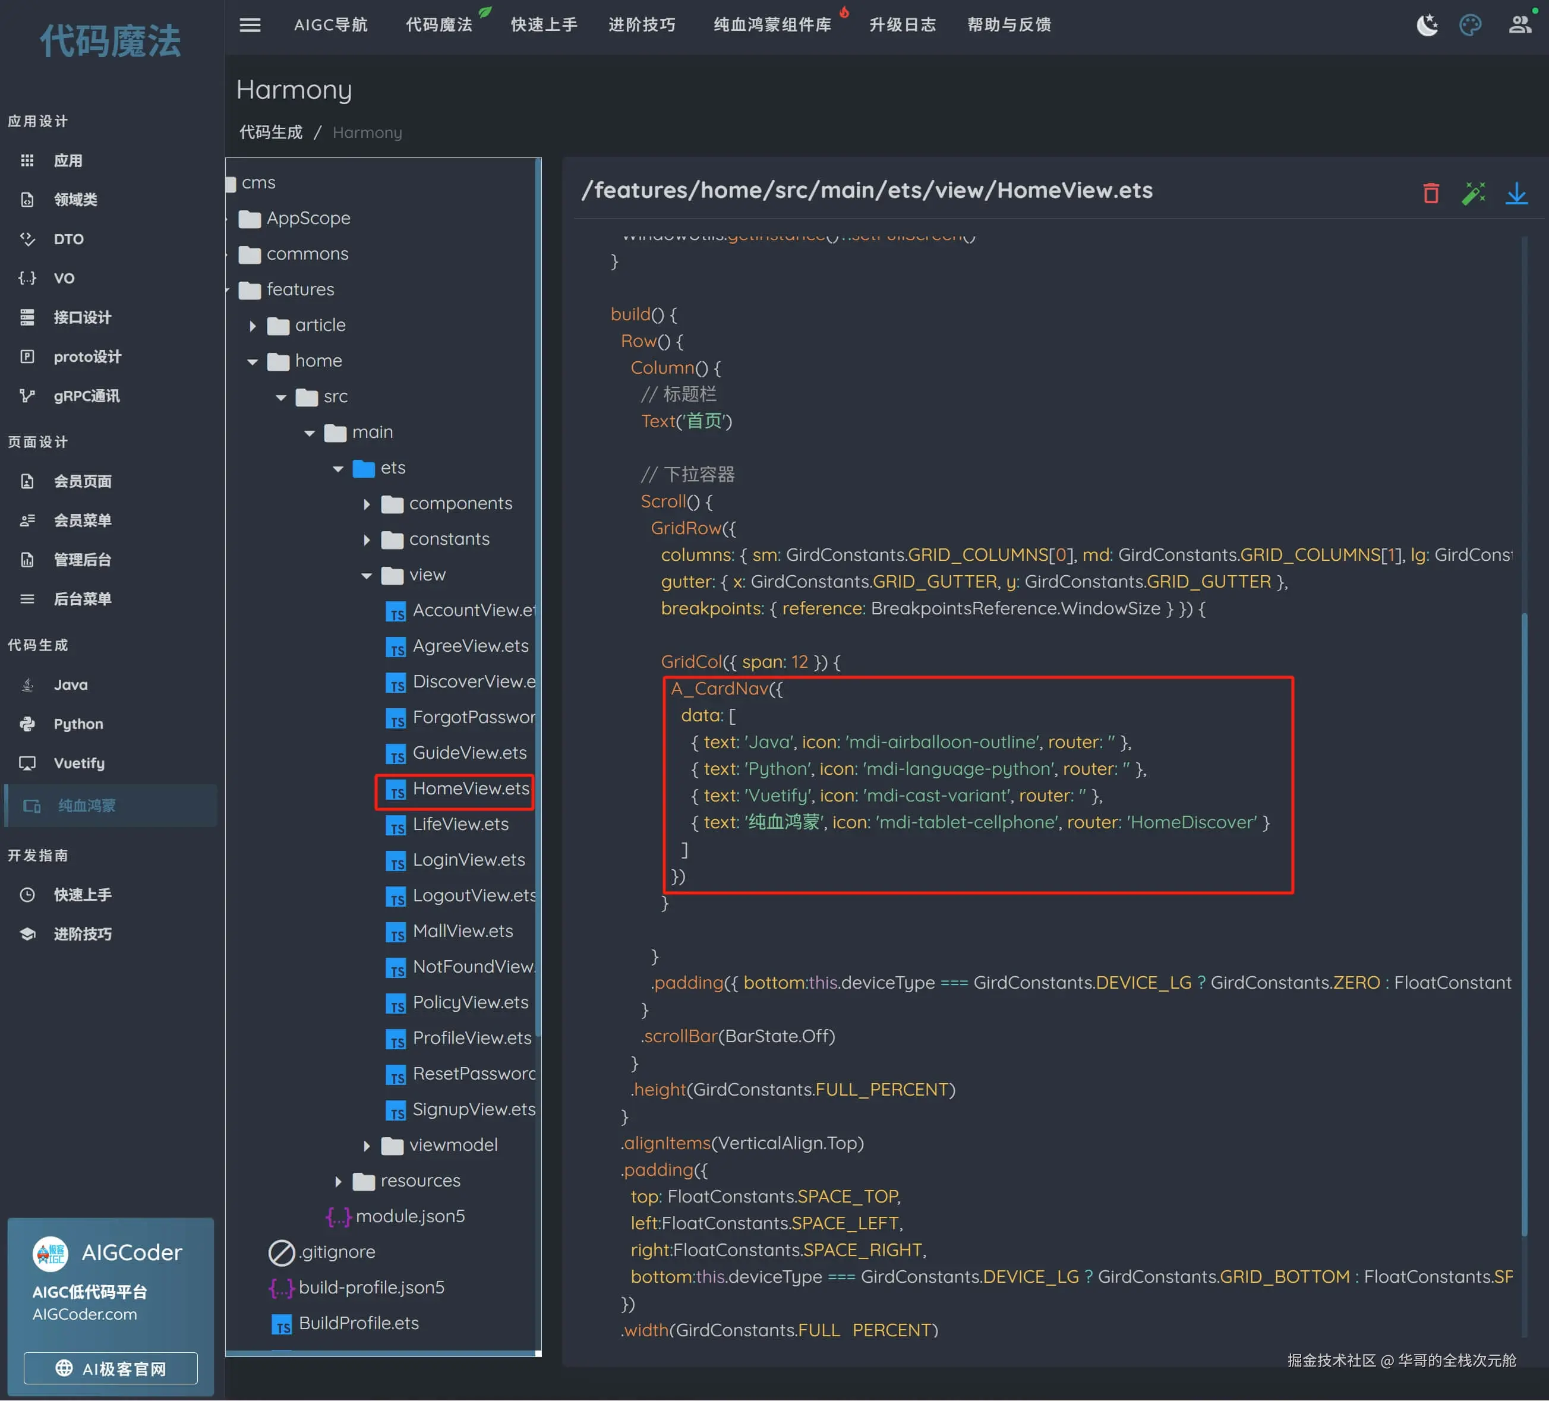Click the AI极客官网 button
The height and width of the screenshot is (1401, 1549).
111,1368
